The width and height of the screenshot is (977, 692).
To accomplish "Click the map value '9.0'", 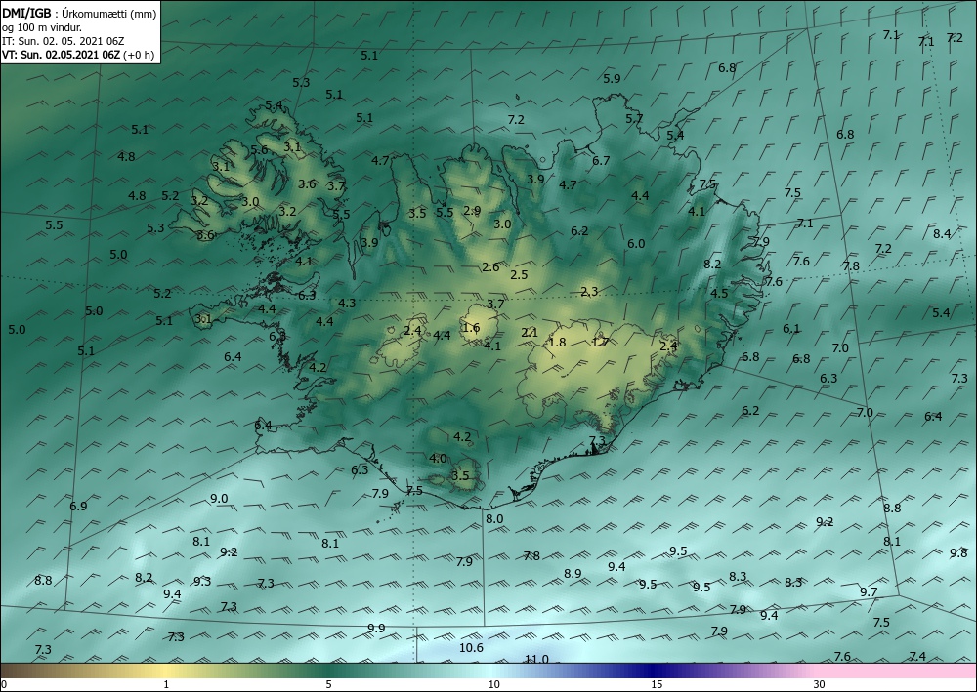I will [219, 499].
